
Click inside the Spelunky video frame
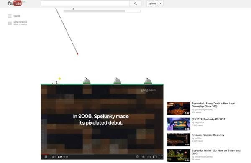click(102, 119)
